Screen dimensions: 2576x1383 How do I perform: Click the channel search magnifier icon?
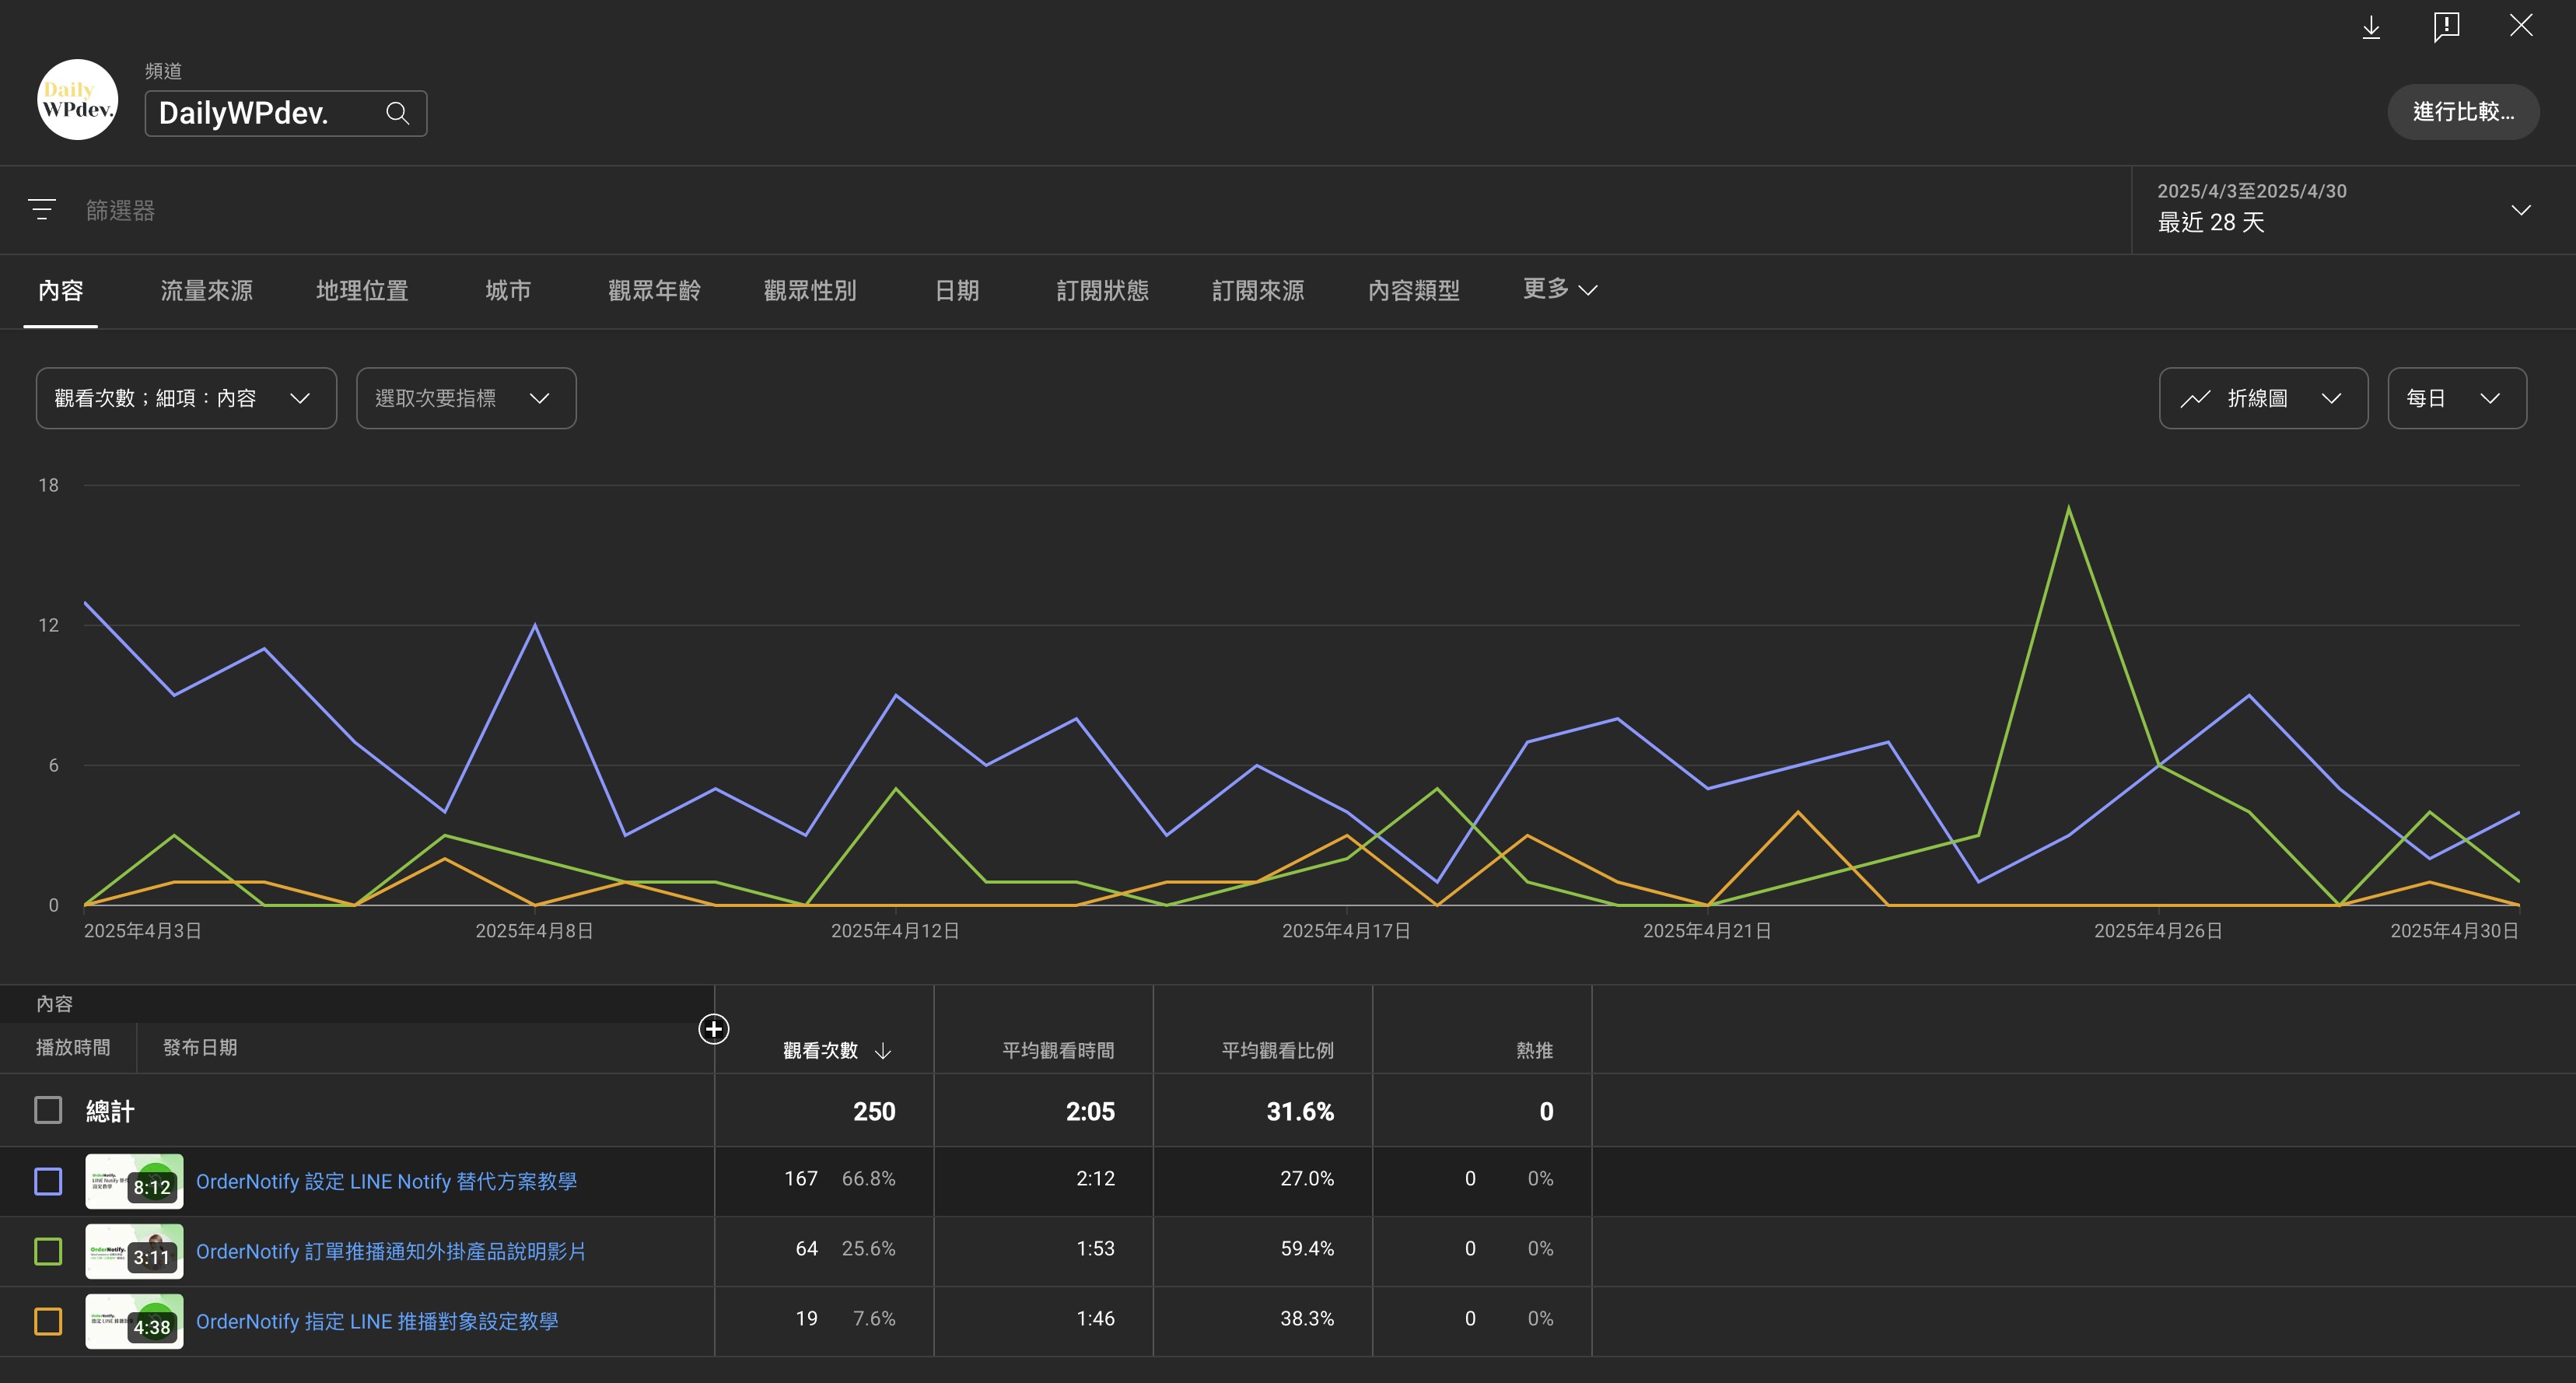[397, 113]
